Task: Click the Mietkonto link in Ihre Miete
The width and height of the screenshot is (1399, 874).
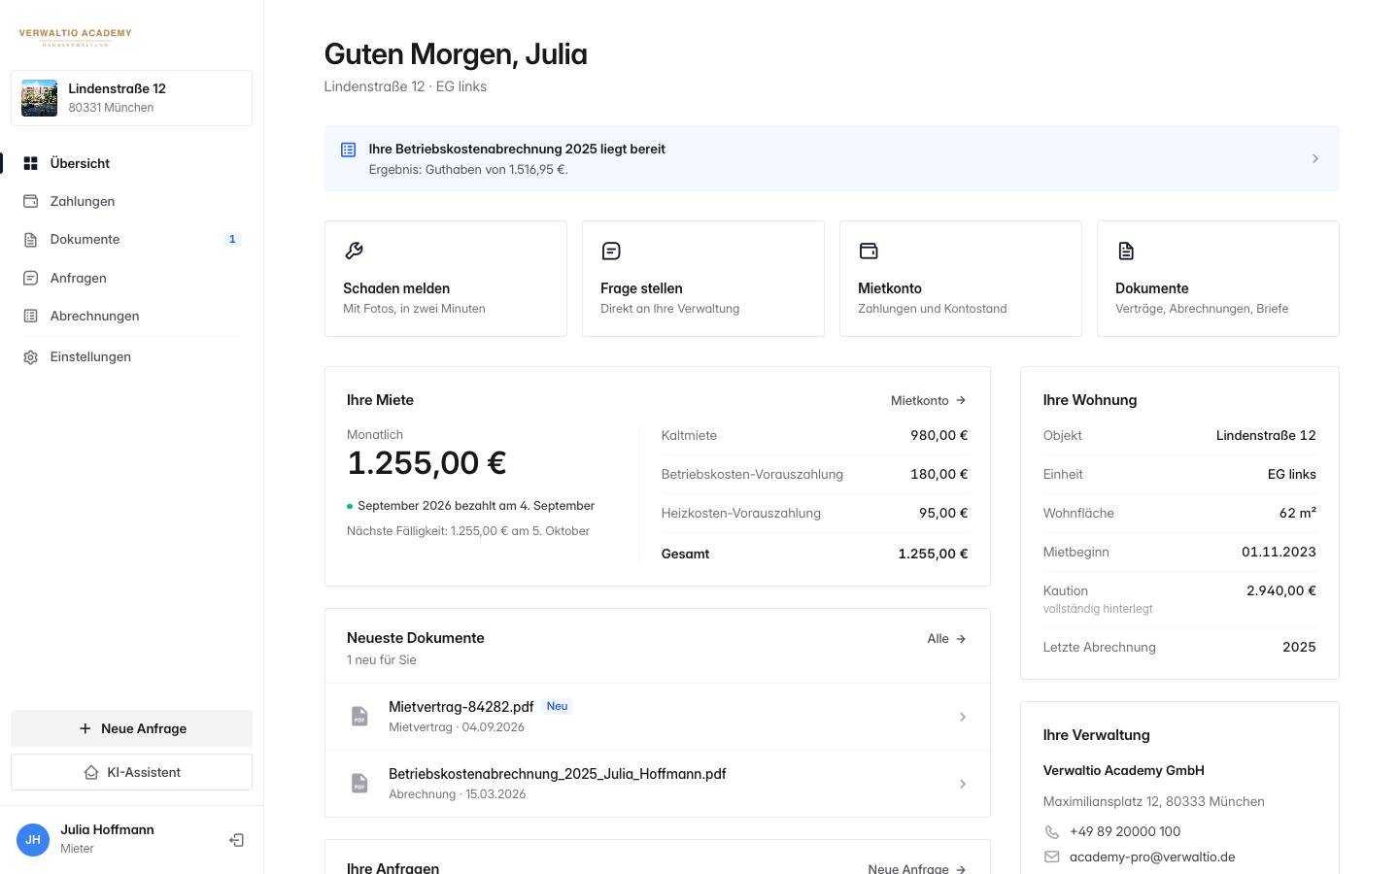Action: tap(929, 400)
